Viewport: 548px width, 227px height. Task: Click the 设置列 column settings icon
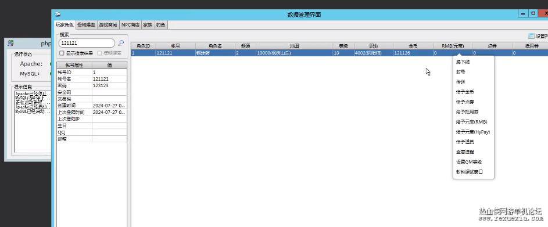pyautogui.click(x=532, y=36)
